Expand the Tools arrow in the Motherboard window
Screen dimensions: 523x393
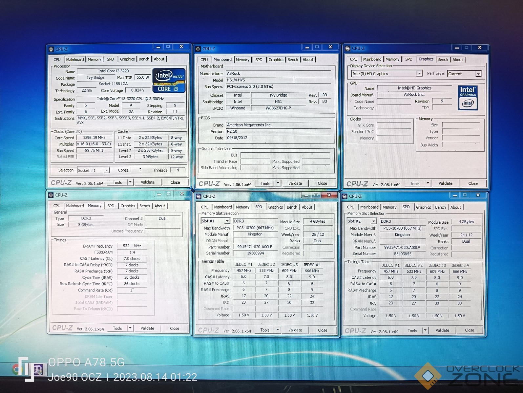pos(278,183)
